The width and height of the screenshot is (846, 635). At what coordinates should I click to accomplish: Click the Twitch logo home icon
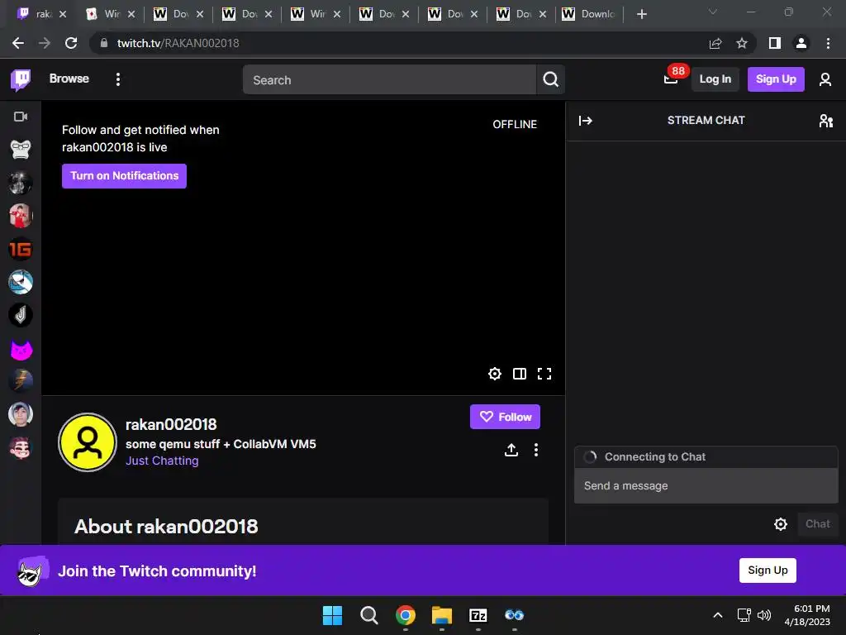(x=21, y=80)
